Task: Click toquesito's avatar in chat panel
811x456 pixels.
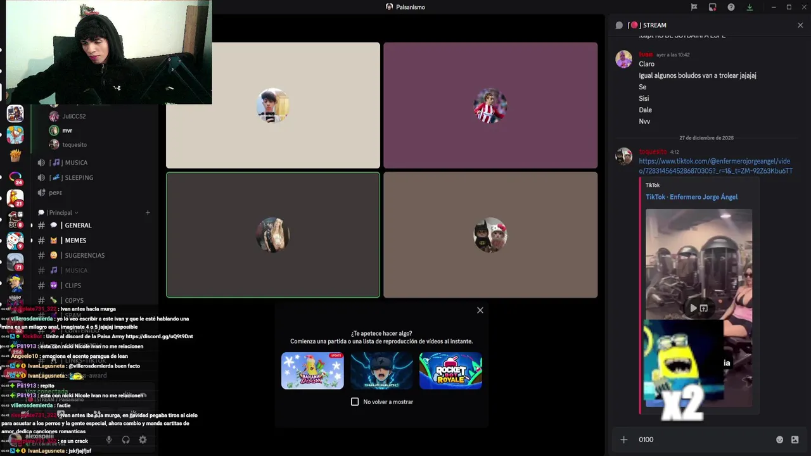Action: tap(624, 156)
